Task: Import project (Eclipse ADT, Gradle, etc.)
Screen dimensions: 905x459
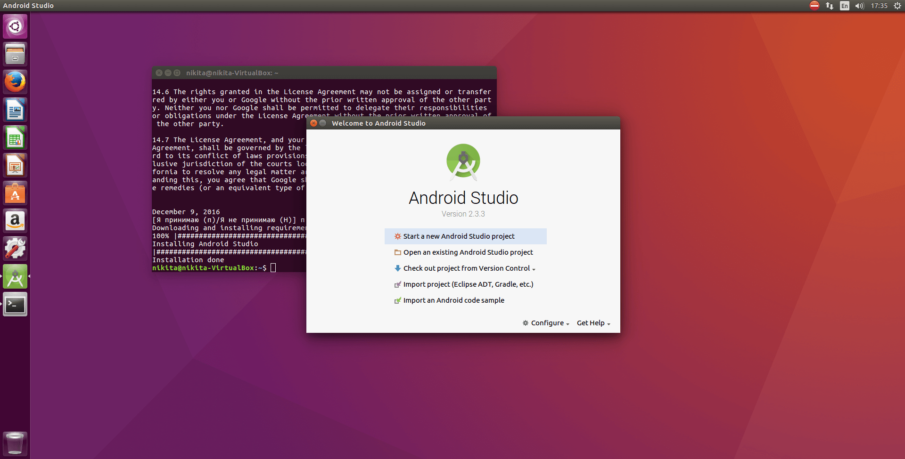Action: click(466, 284)
